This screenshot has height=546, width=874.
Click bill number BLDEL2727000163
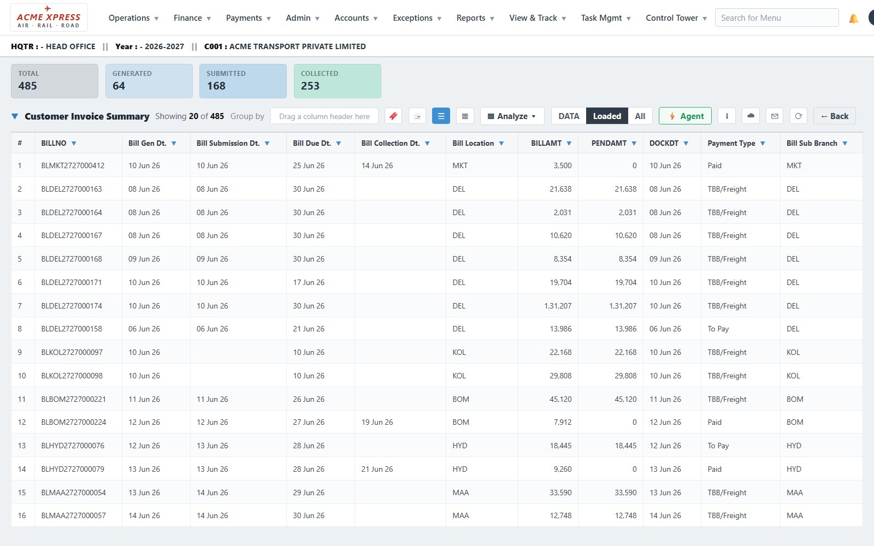(x=72, y=189)
